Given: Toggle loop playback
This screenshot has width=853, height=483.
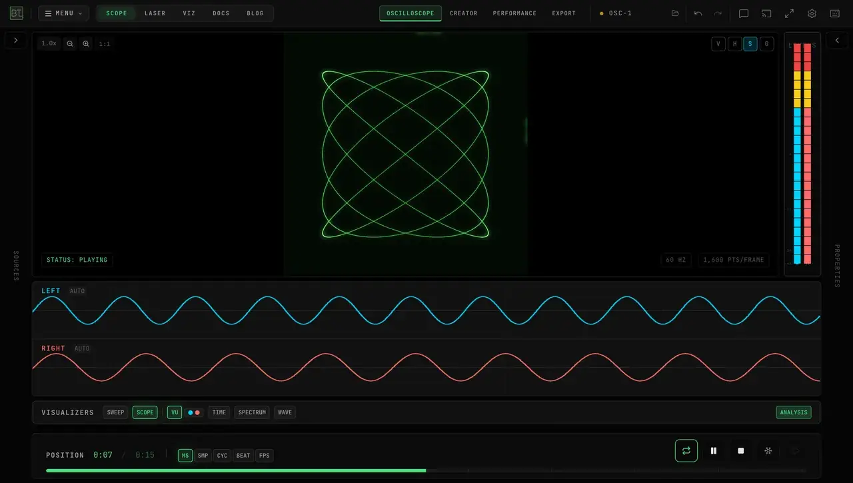Looking at the screenshot, I should [686, 450].
